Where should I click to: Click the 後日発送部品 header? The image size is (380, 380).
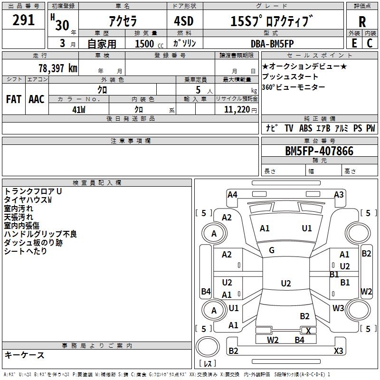point(130,118)
